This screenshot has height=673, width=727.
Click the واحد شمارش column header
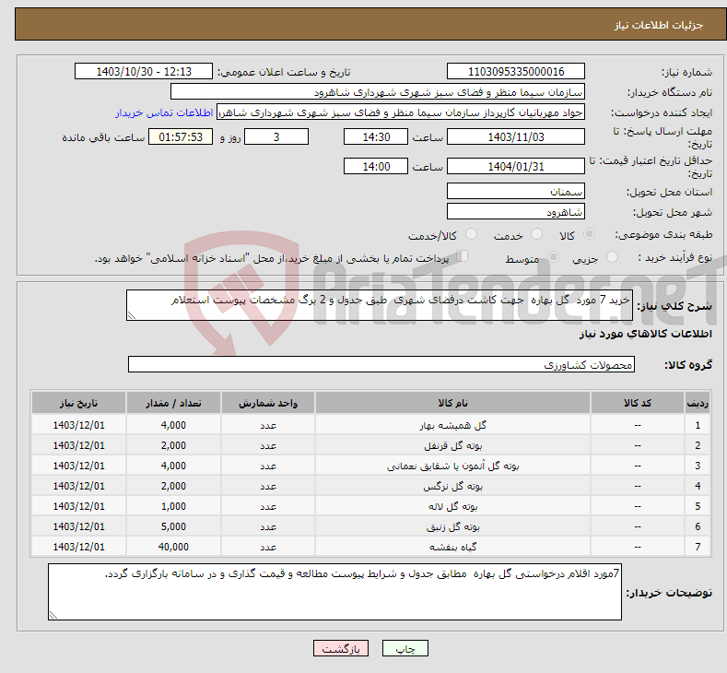tap(268, 403)
